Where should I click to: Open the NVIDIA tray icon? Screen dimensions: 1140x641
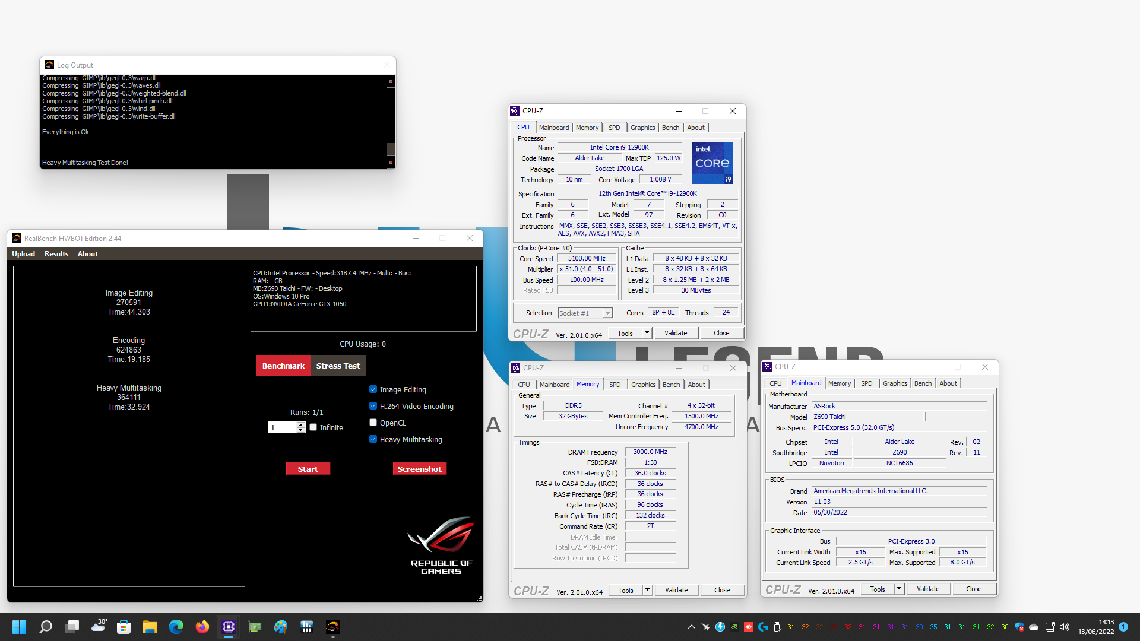coord(734,627)
